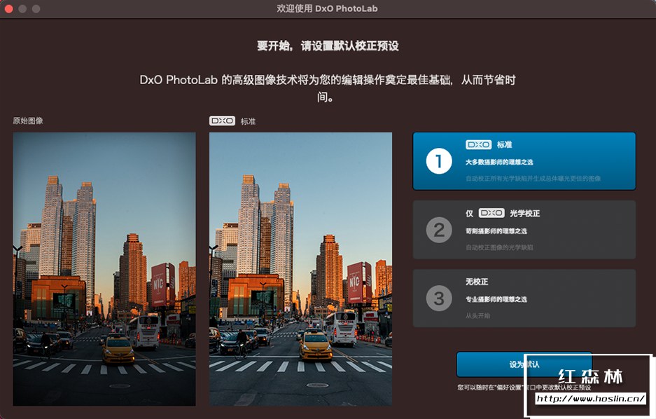Select the DxO 标准 preset option
The image size is (656, 419).
tap(524, 161)
